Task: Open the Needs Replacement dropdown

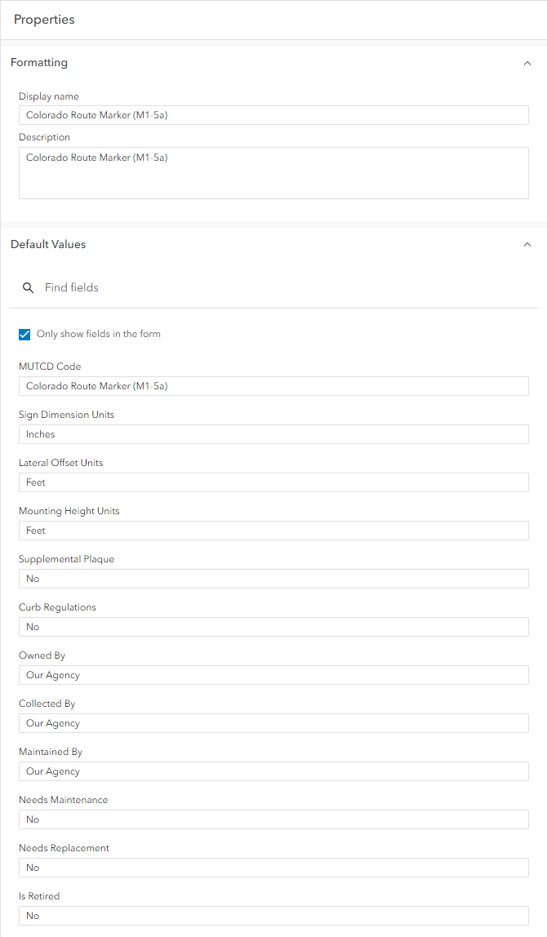Action: point(273,867)
